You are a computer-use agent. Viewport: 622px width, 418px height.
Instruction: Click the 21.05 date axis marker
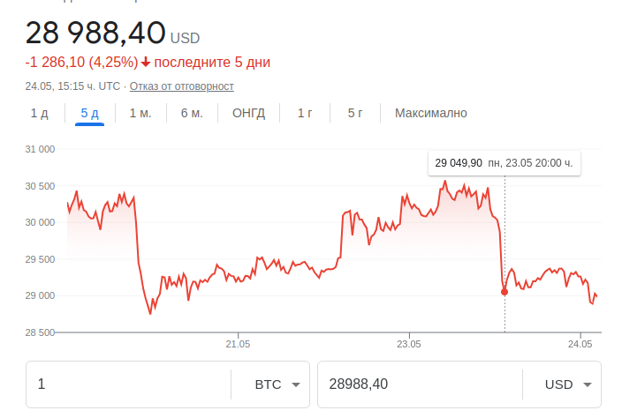238,344
